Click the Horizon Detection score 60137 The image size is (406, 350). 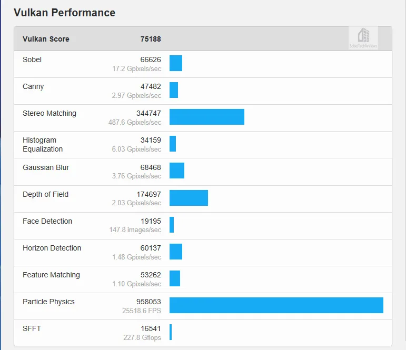pos(151,248)
